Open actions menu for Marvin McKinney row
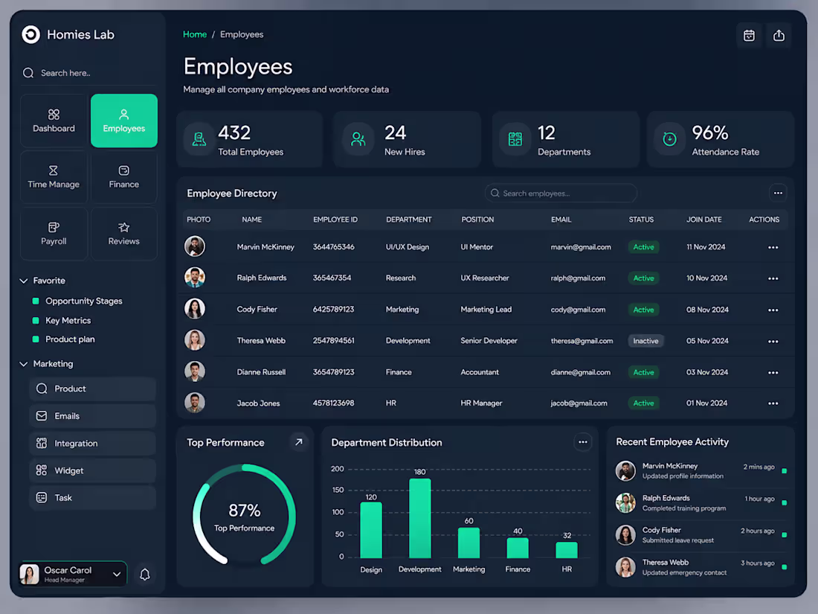Viewport: 818px width, 614px height. (773, 248)
